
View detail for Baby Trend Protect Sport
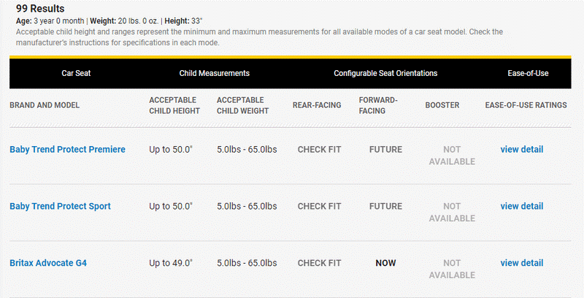pos(522,206)
